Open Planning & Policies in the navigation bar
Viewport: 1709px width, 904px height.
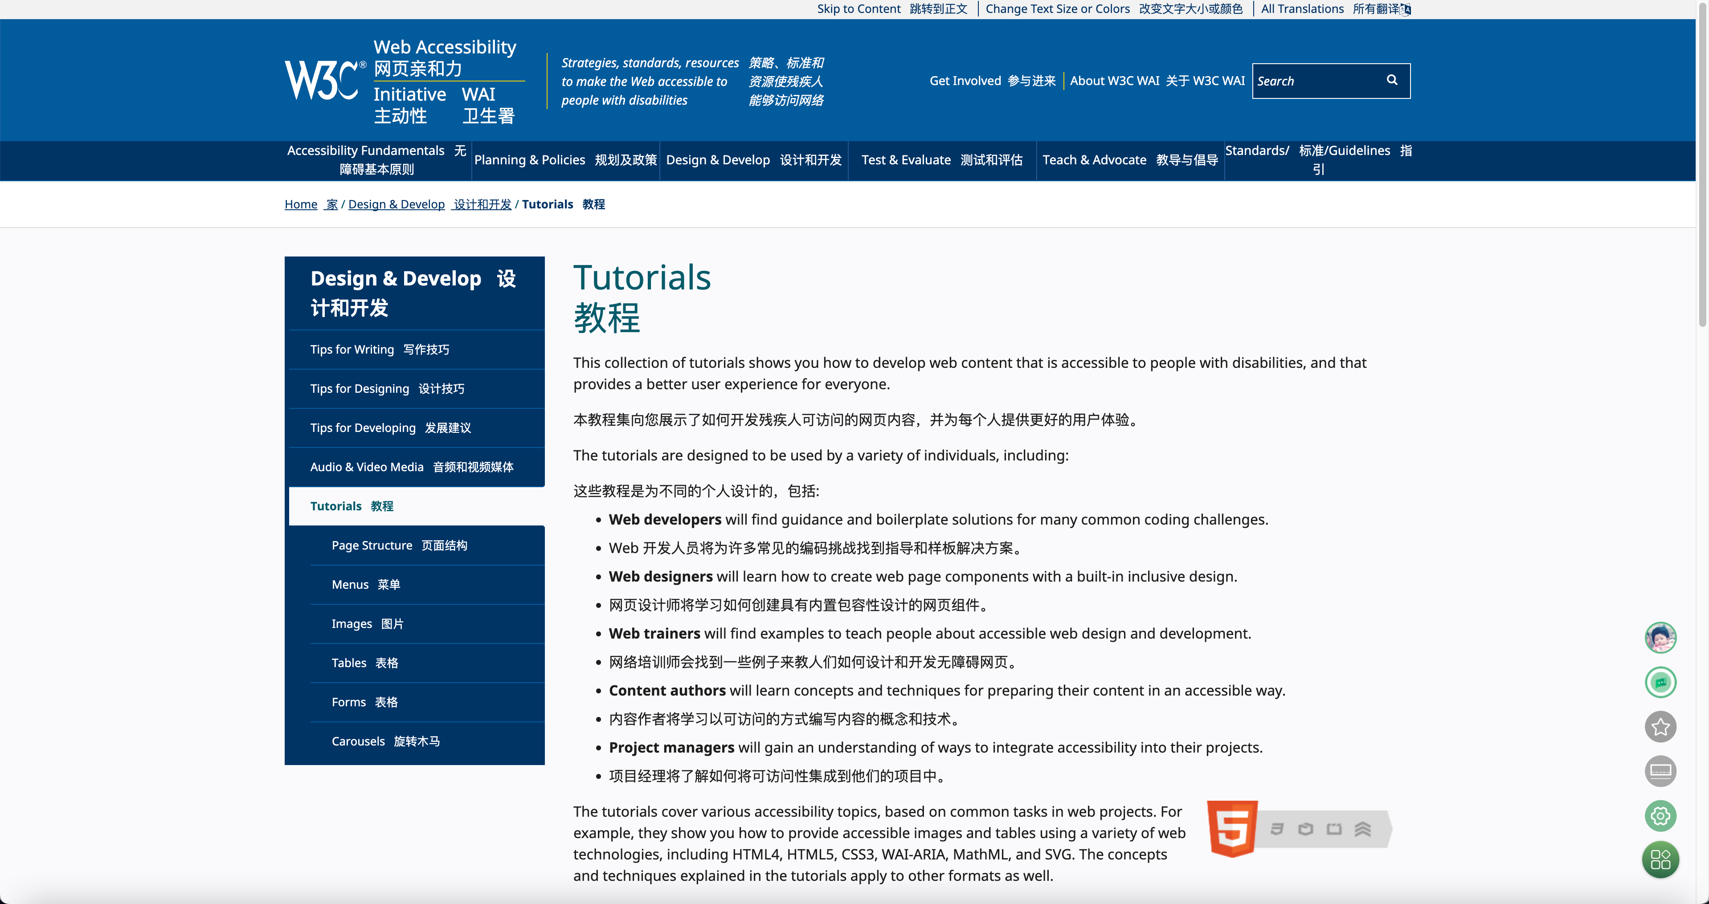tap(565, 160)
